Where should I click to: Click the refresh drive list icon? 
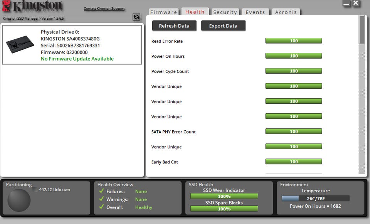point(136,17)
